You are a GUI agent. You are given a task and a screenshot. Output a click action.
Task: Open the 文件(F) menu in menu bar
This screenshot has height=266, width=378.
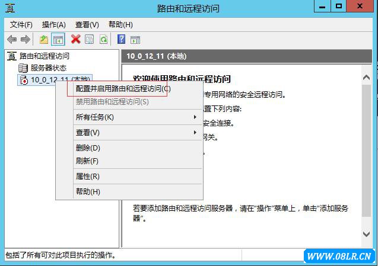21,24
